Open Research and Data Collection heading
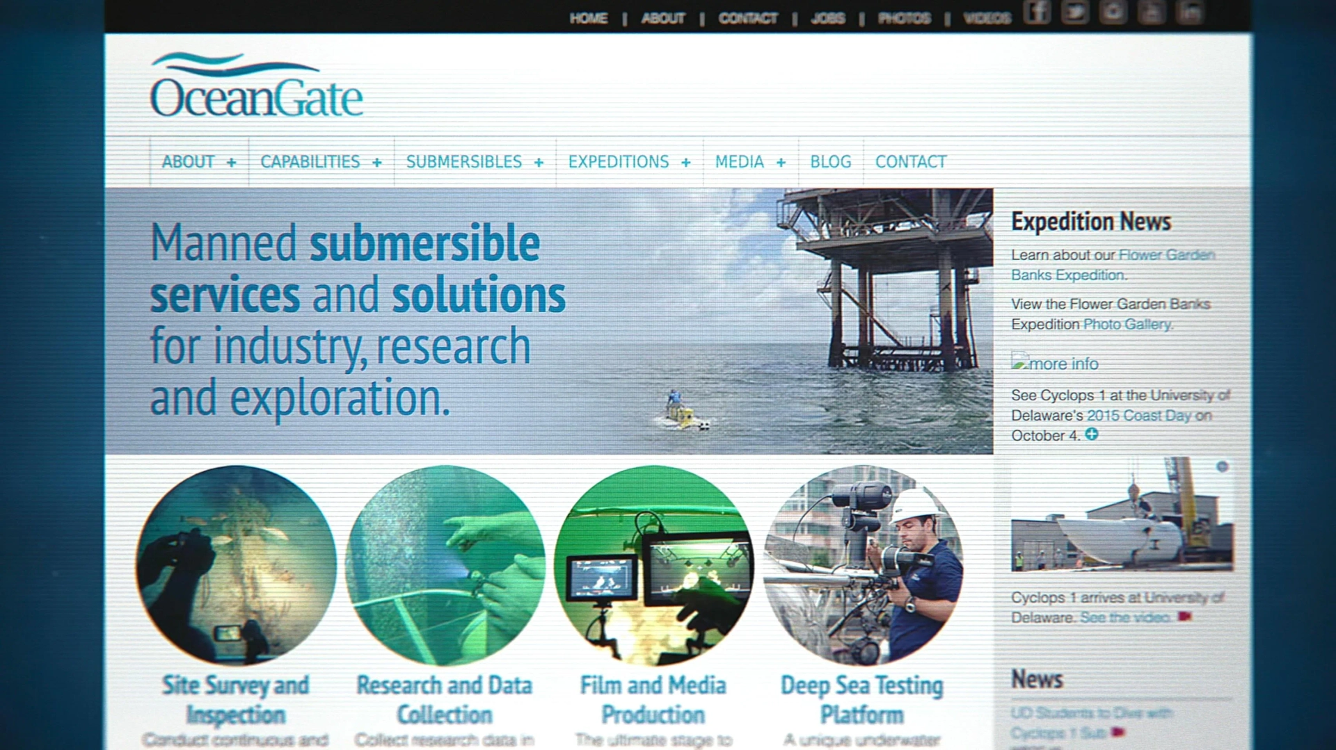The image size is (1336, 750). (x=445, y=699)
